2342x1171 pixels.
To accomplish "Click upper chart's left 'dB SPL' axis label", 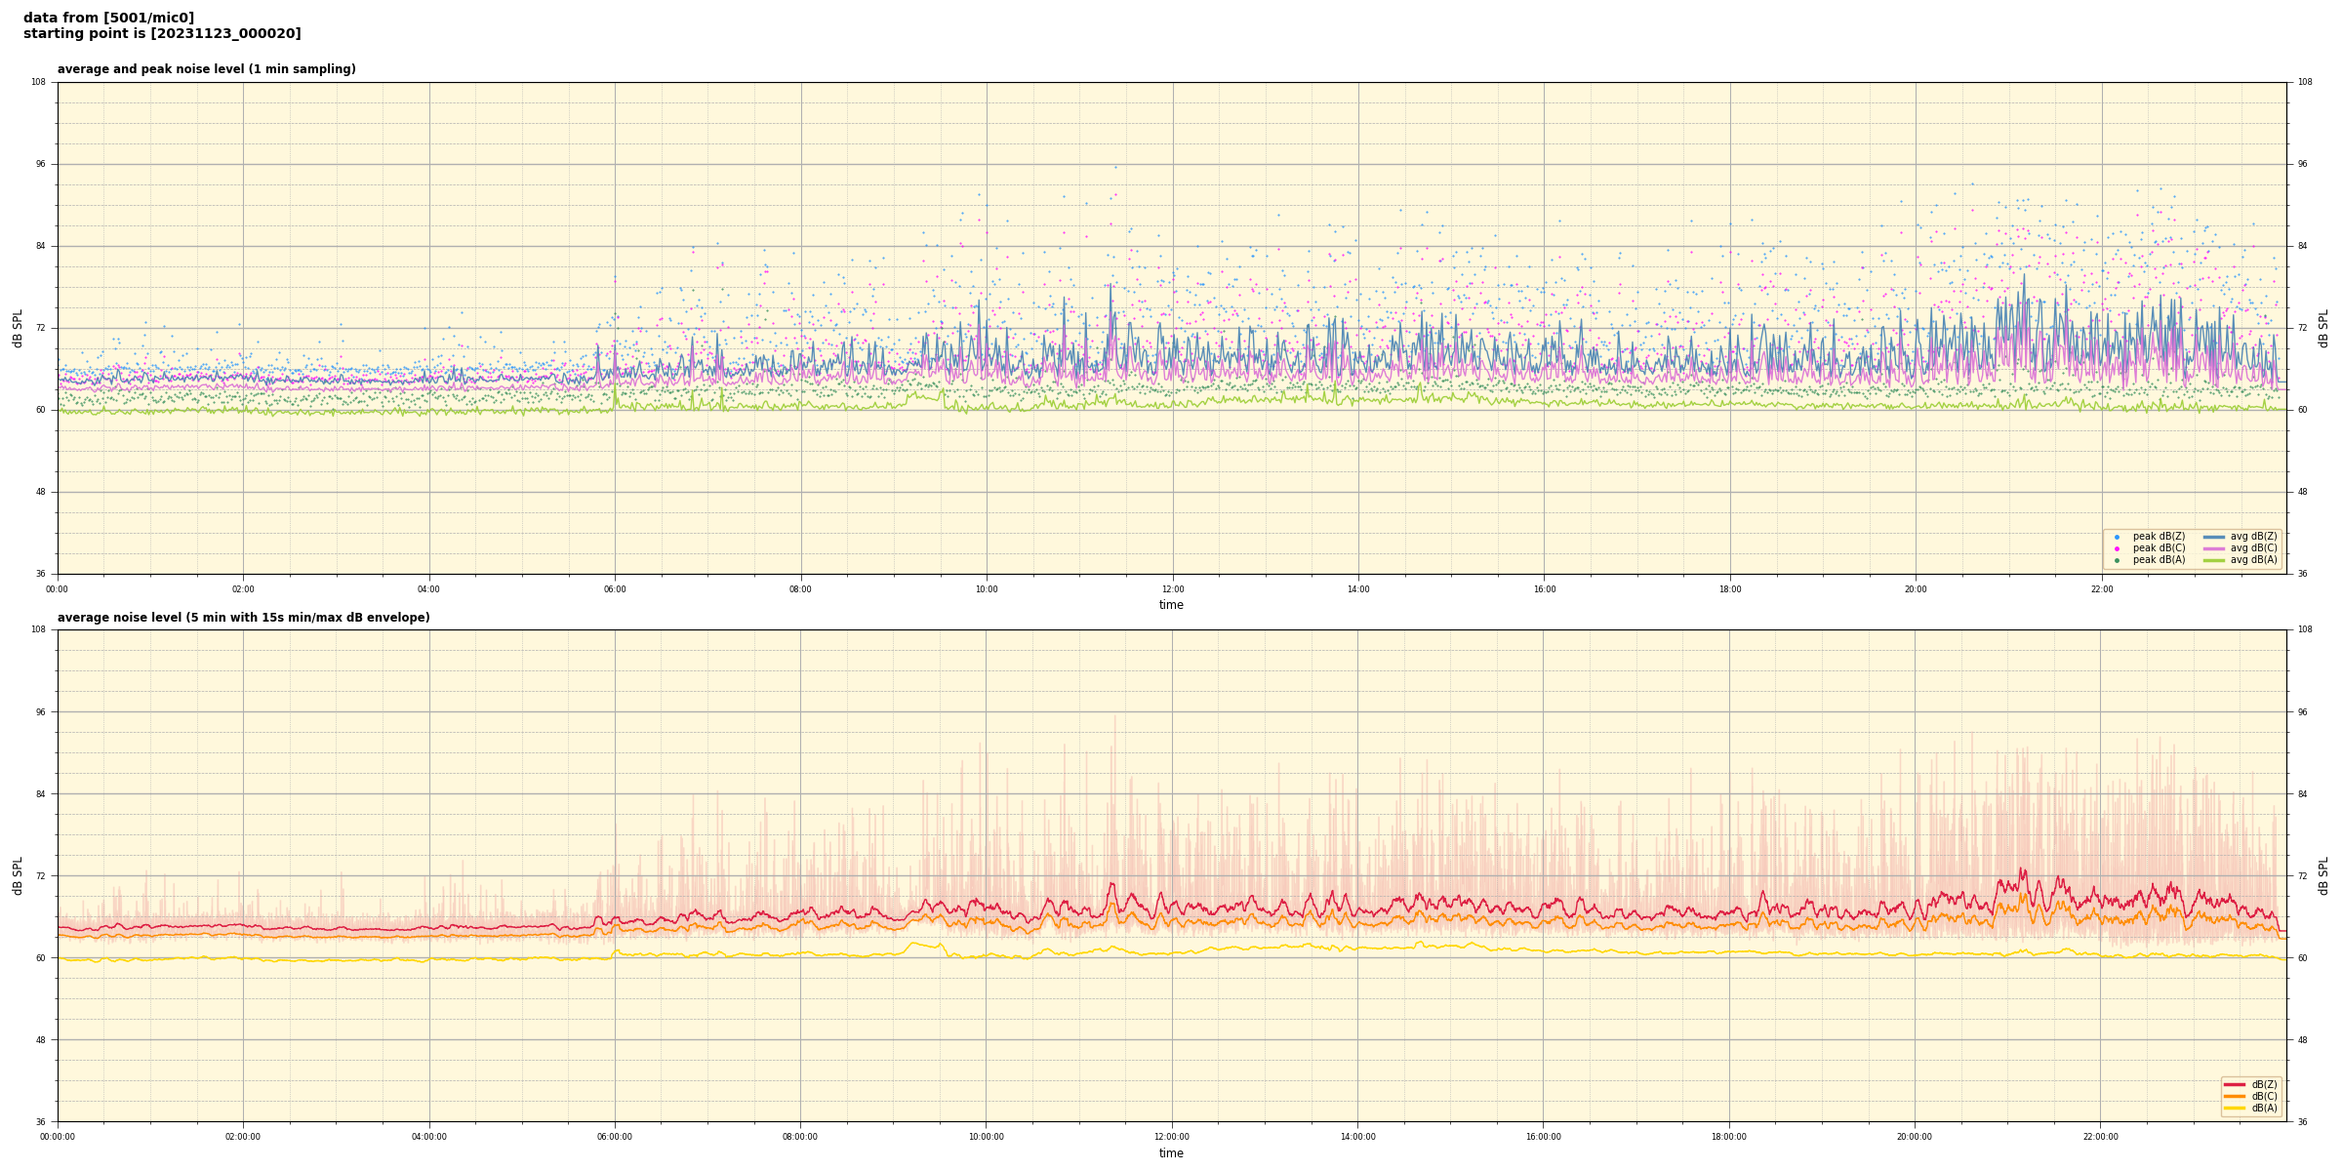I will (x=18, y=328).
